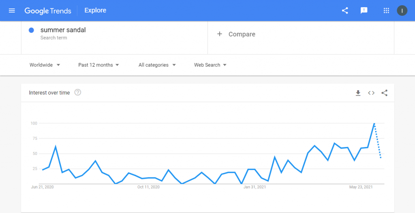Click the Google Trends logo
415x213 pixels.
(48, 11)
